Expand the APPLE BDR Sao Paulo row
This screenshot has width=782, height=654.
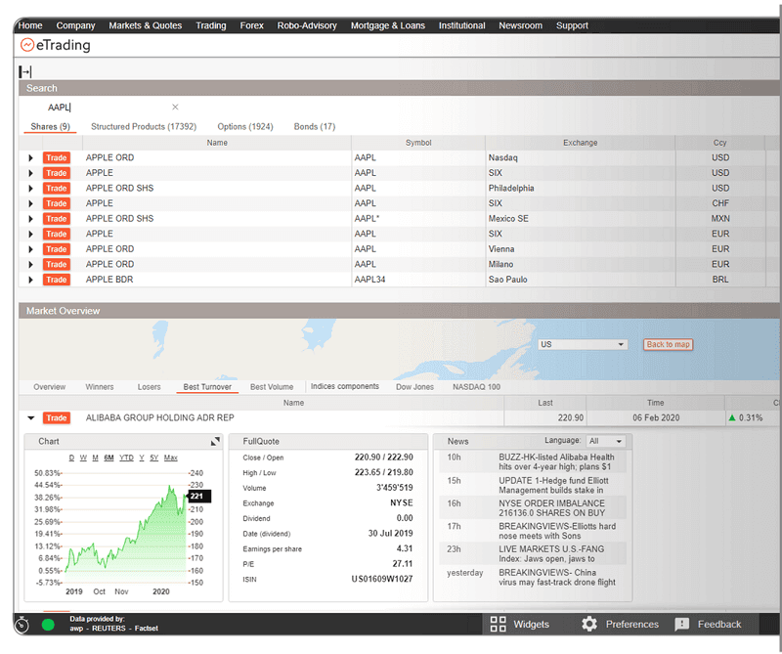click(x=30, y=280)
